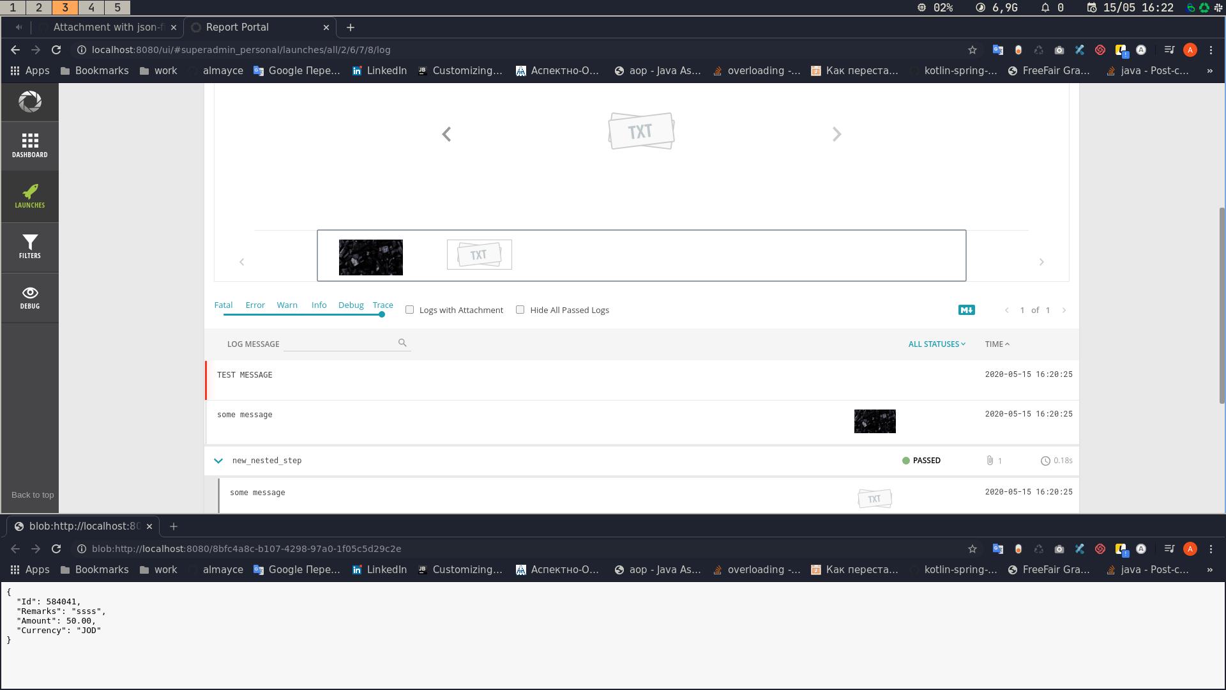Screen dimensions: 1226x690
Task: Toggle Markdown rendering mode
Action: pyautogui.click(x=967, y=310)
